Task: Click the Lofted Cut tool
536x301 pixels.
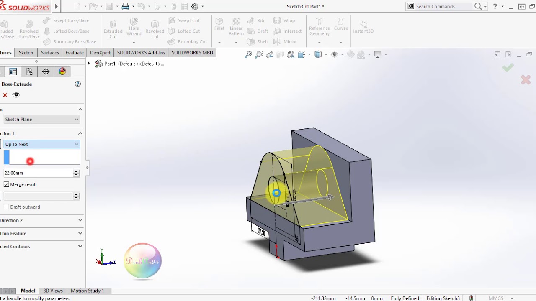Action: click(x=184, y=31)
